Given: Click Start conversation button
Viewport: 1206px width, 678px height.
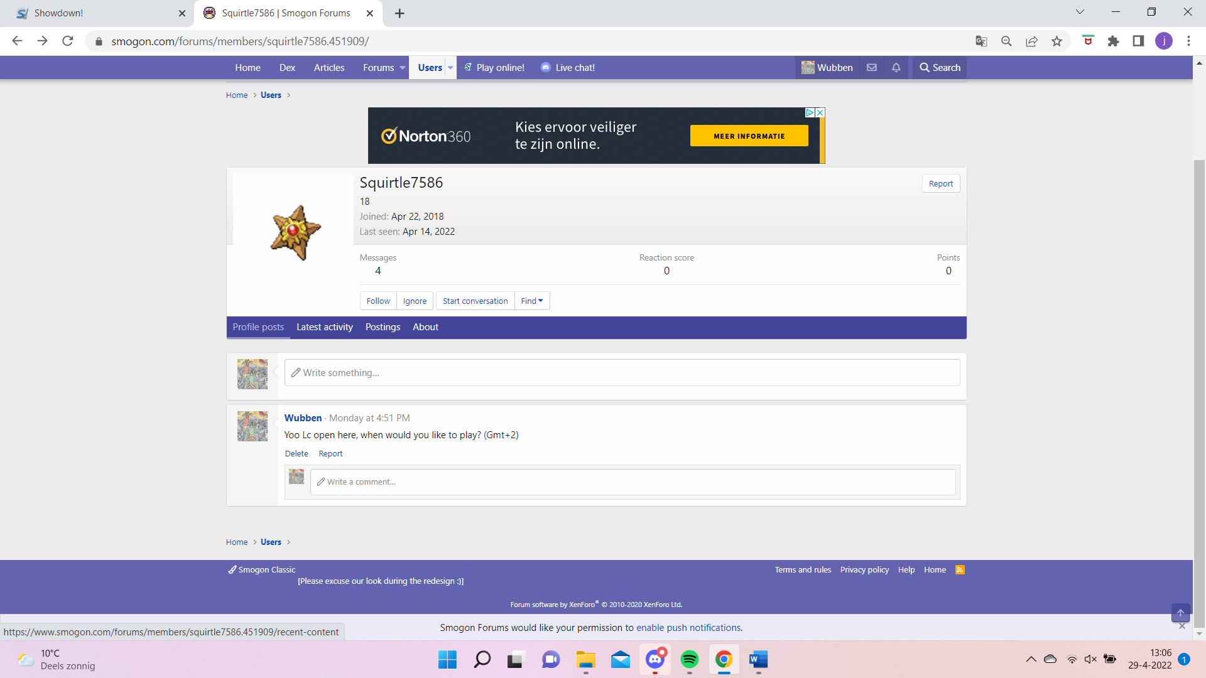Looking at the screenshot, I should (x=475, y=301).
